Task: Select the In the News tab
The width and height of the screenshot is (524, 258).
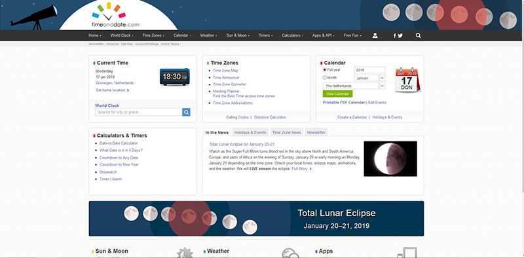Action: 217,133
